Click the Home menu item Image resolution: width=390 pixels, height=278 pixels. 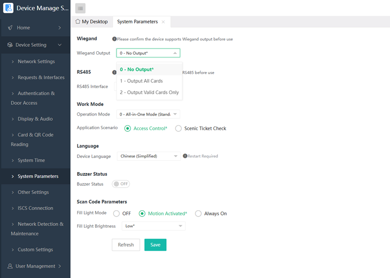[x=36, y=28]
